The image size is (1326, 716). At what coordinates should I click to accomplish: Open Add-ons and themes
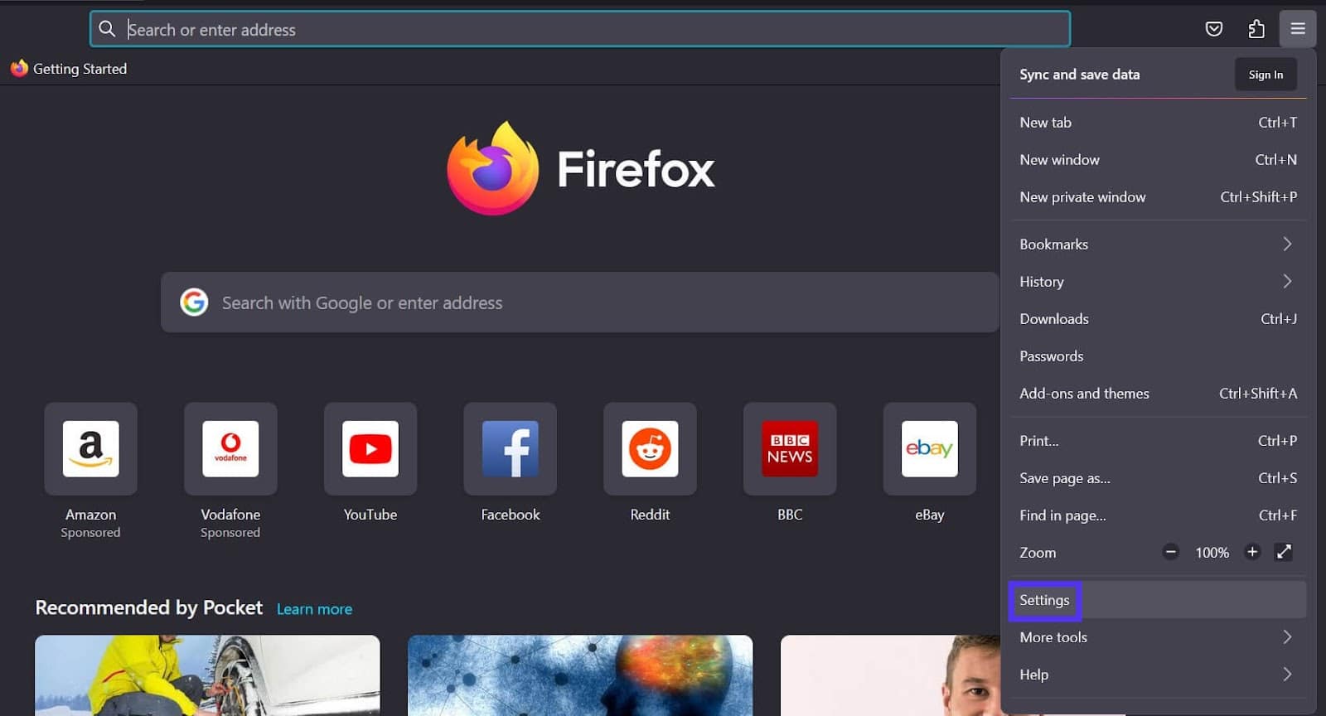[x=1158, y=393]
